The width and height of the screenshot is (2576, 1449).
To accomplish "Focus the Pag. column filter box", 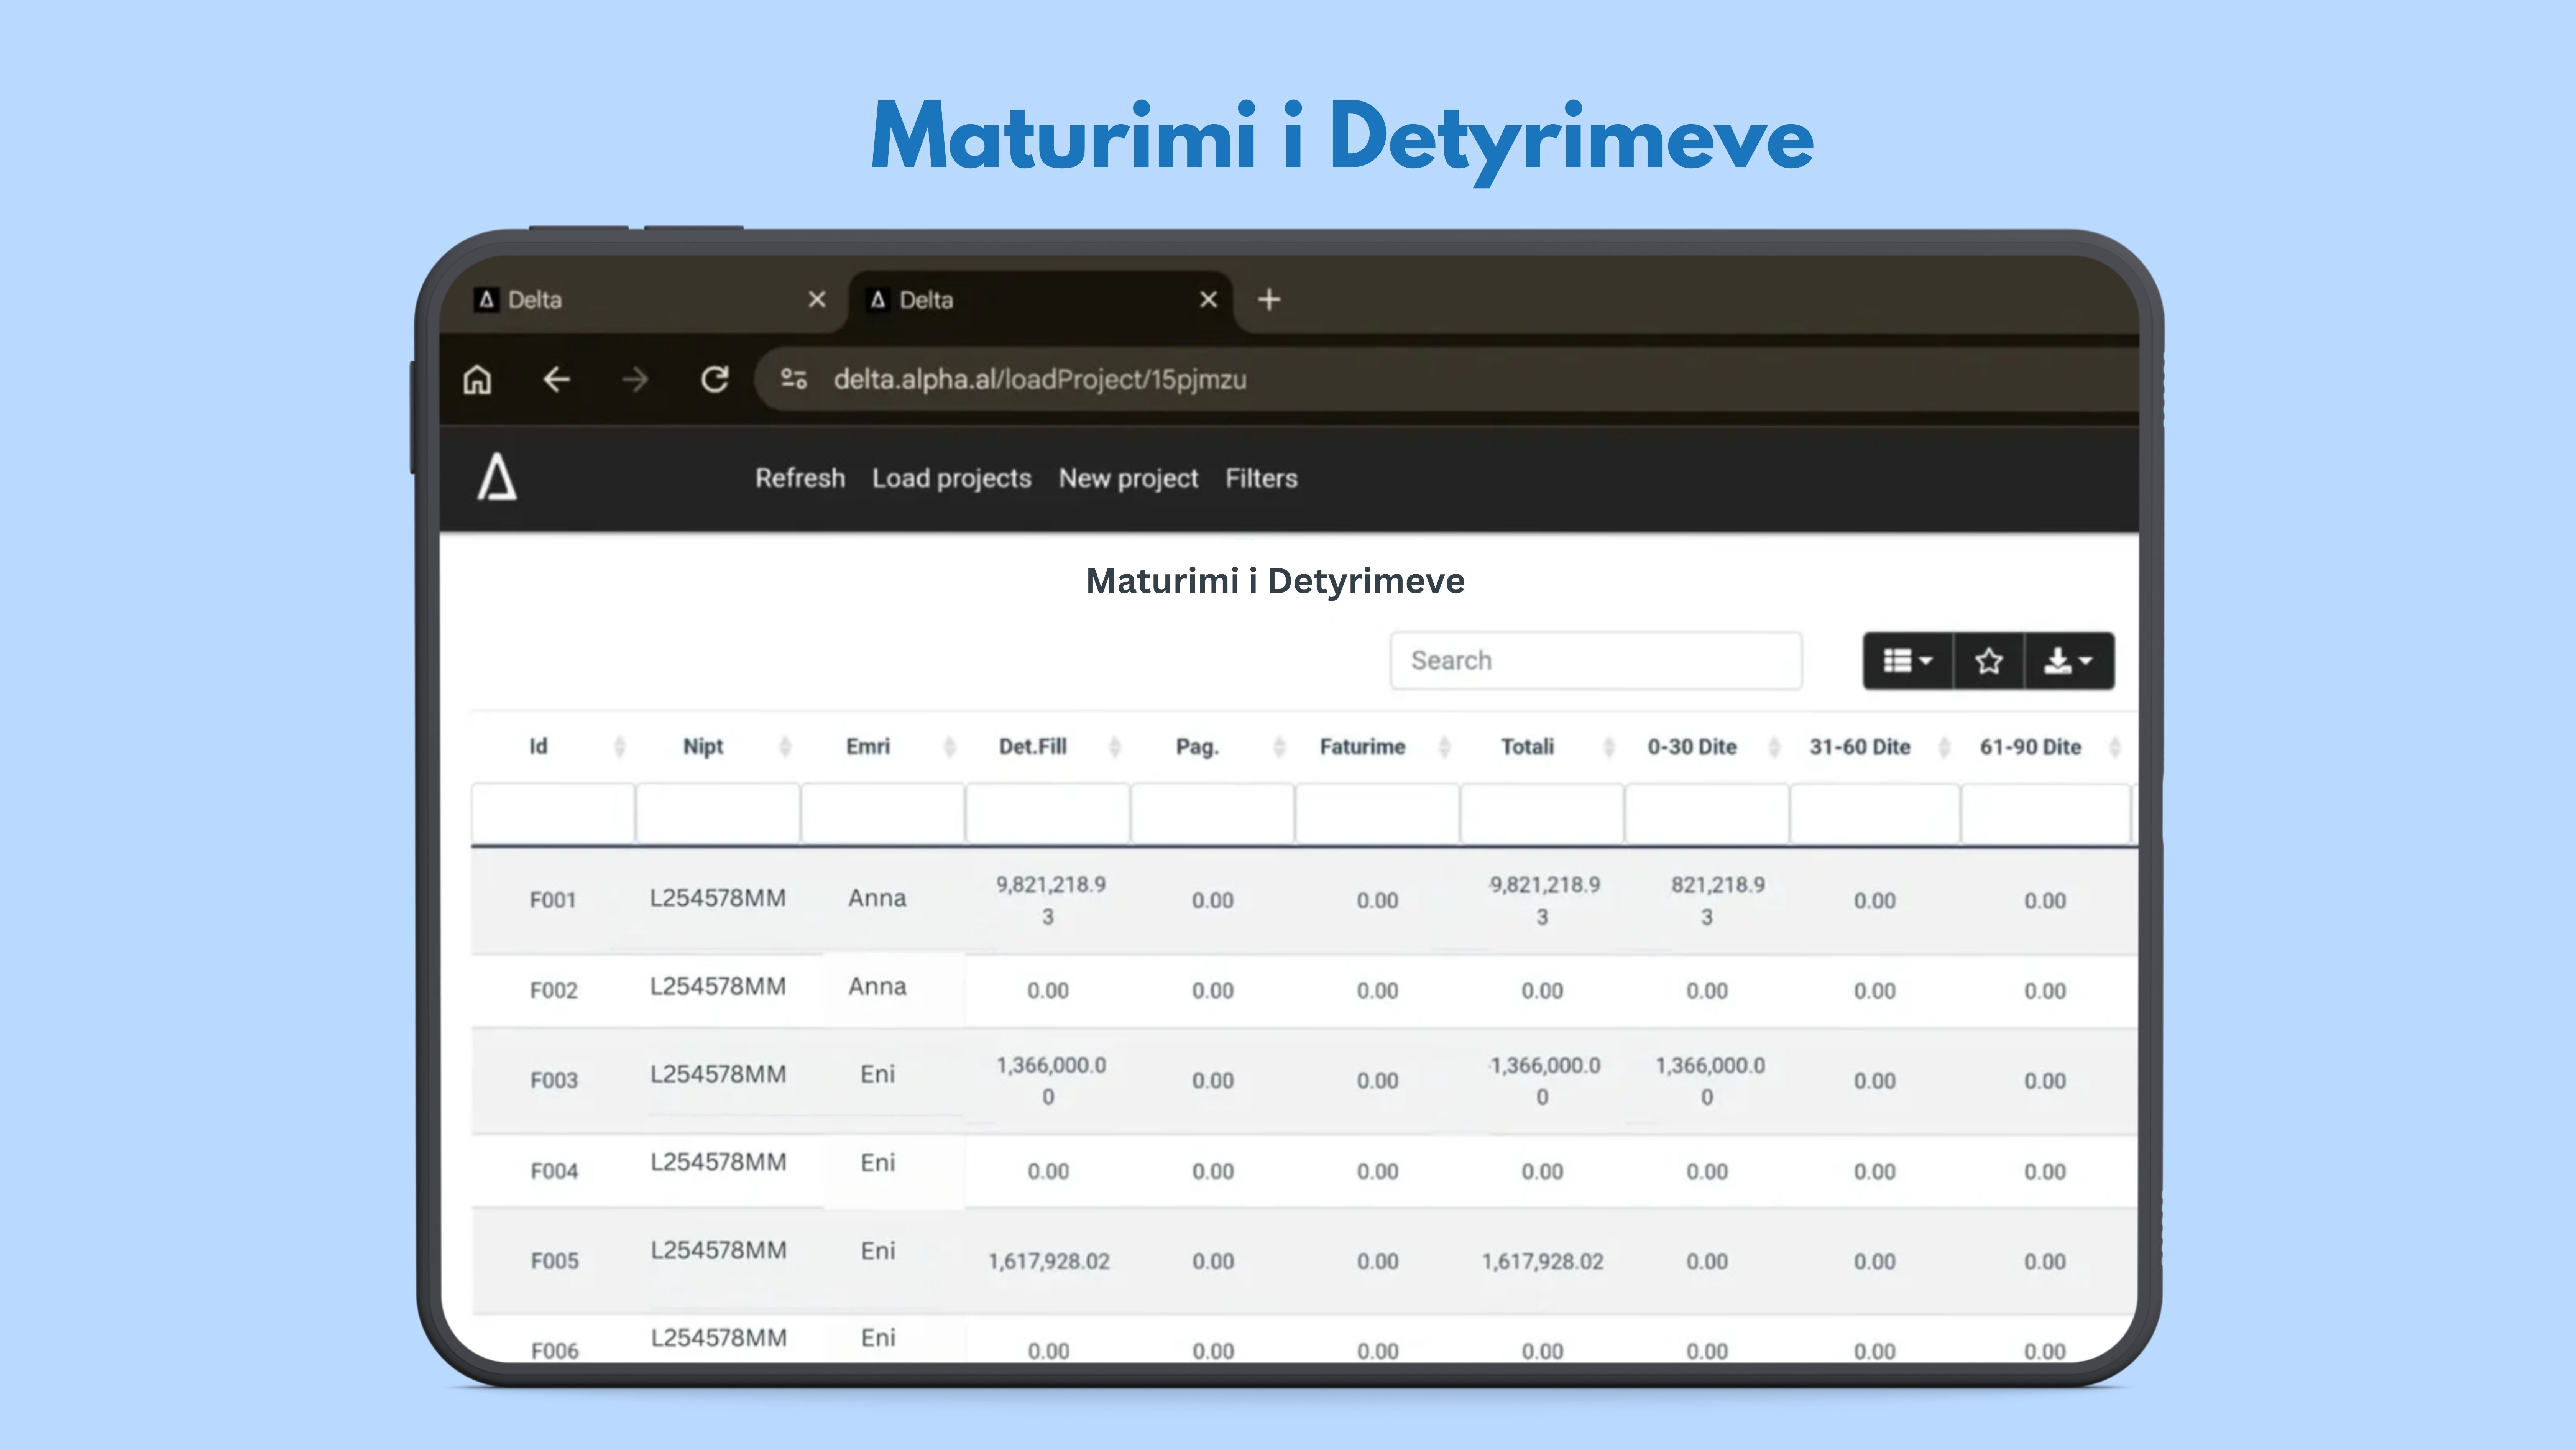I will pos(1213,814).
